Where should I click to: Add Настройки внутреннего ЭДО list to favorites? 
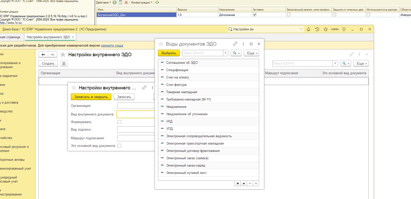[x=63, y=55]
